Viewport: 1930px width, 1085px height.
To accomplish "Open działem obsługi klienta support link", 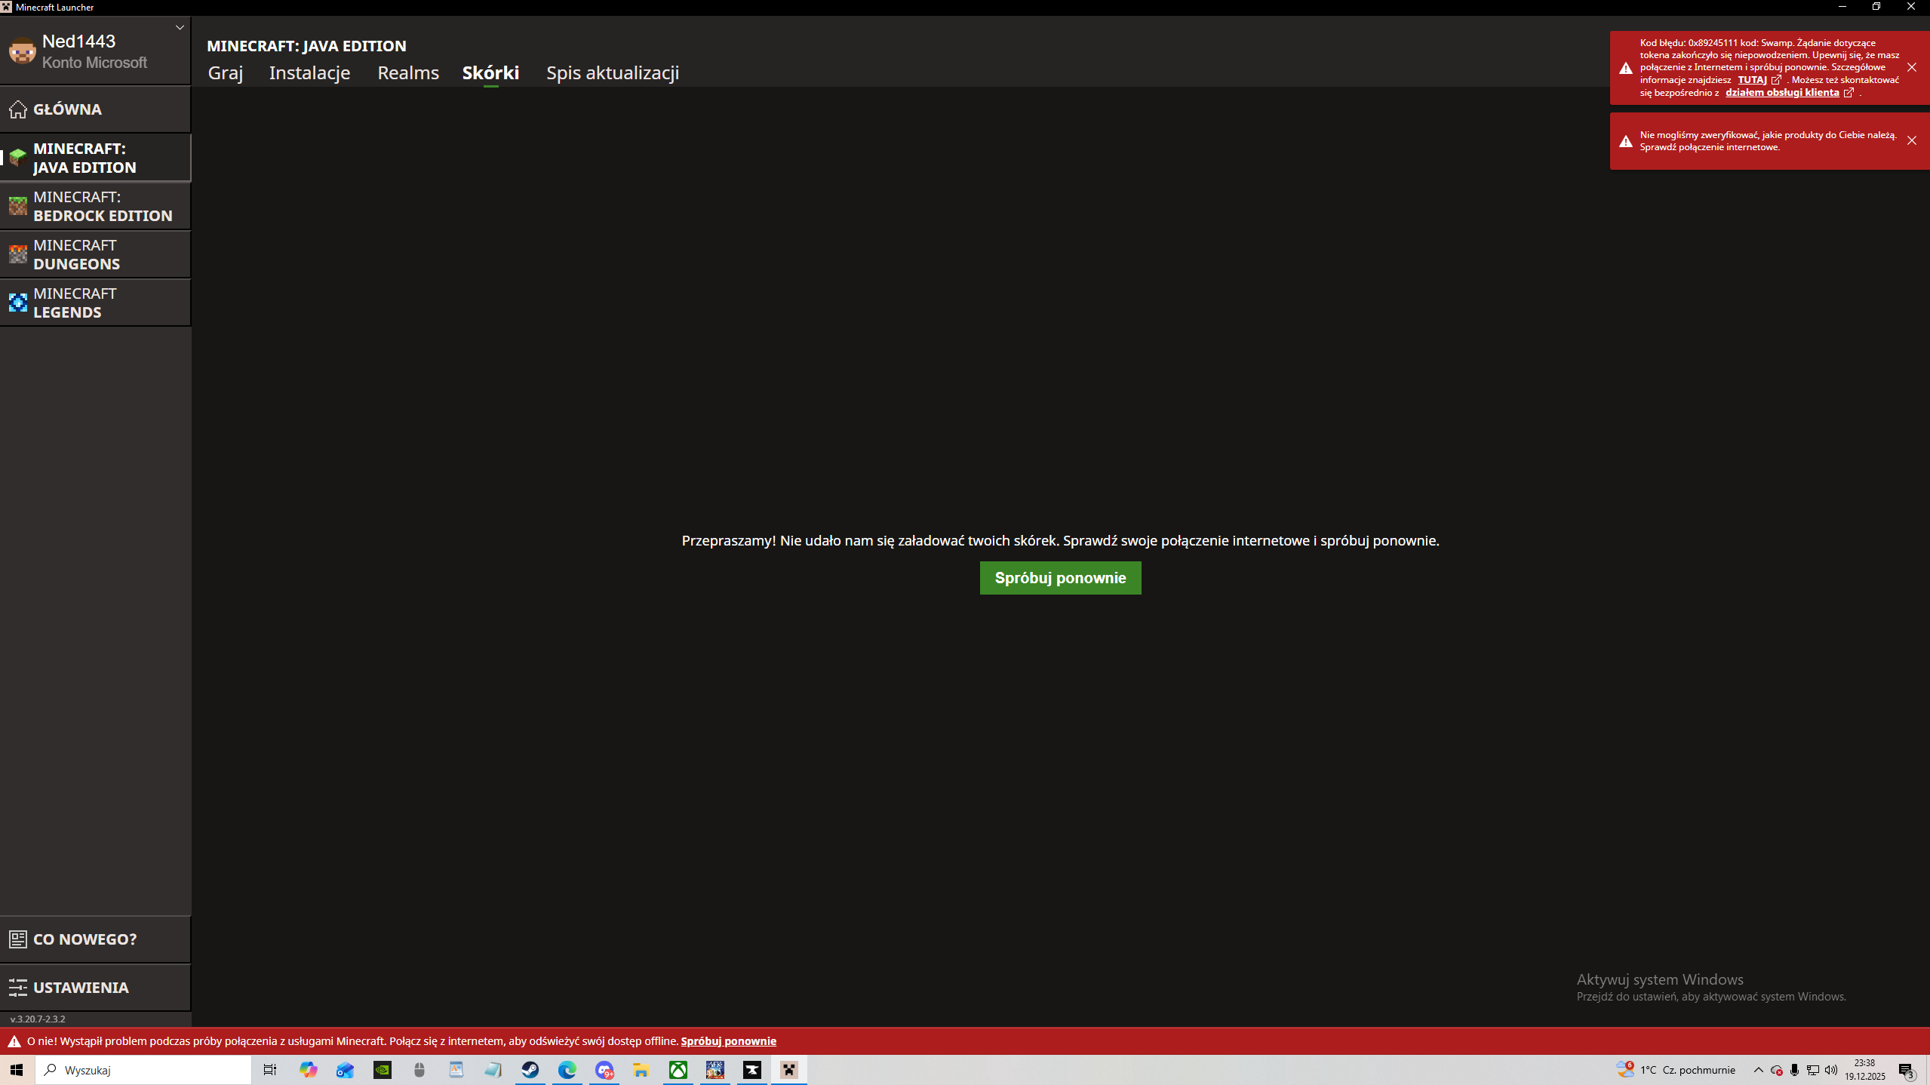I will [1782, 93].
